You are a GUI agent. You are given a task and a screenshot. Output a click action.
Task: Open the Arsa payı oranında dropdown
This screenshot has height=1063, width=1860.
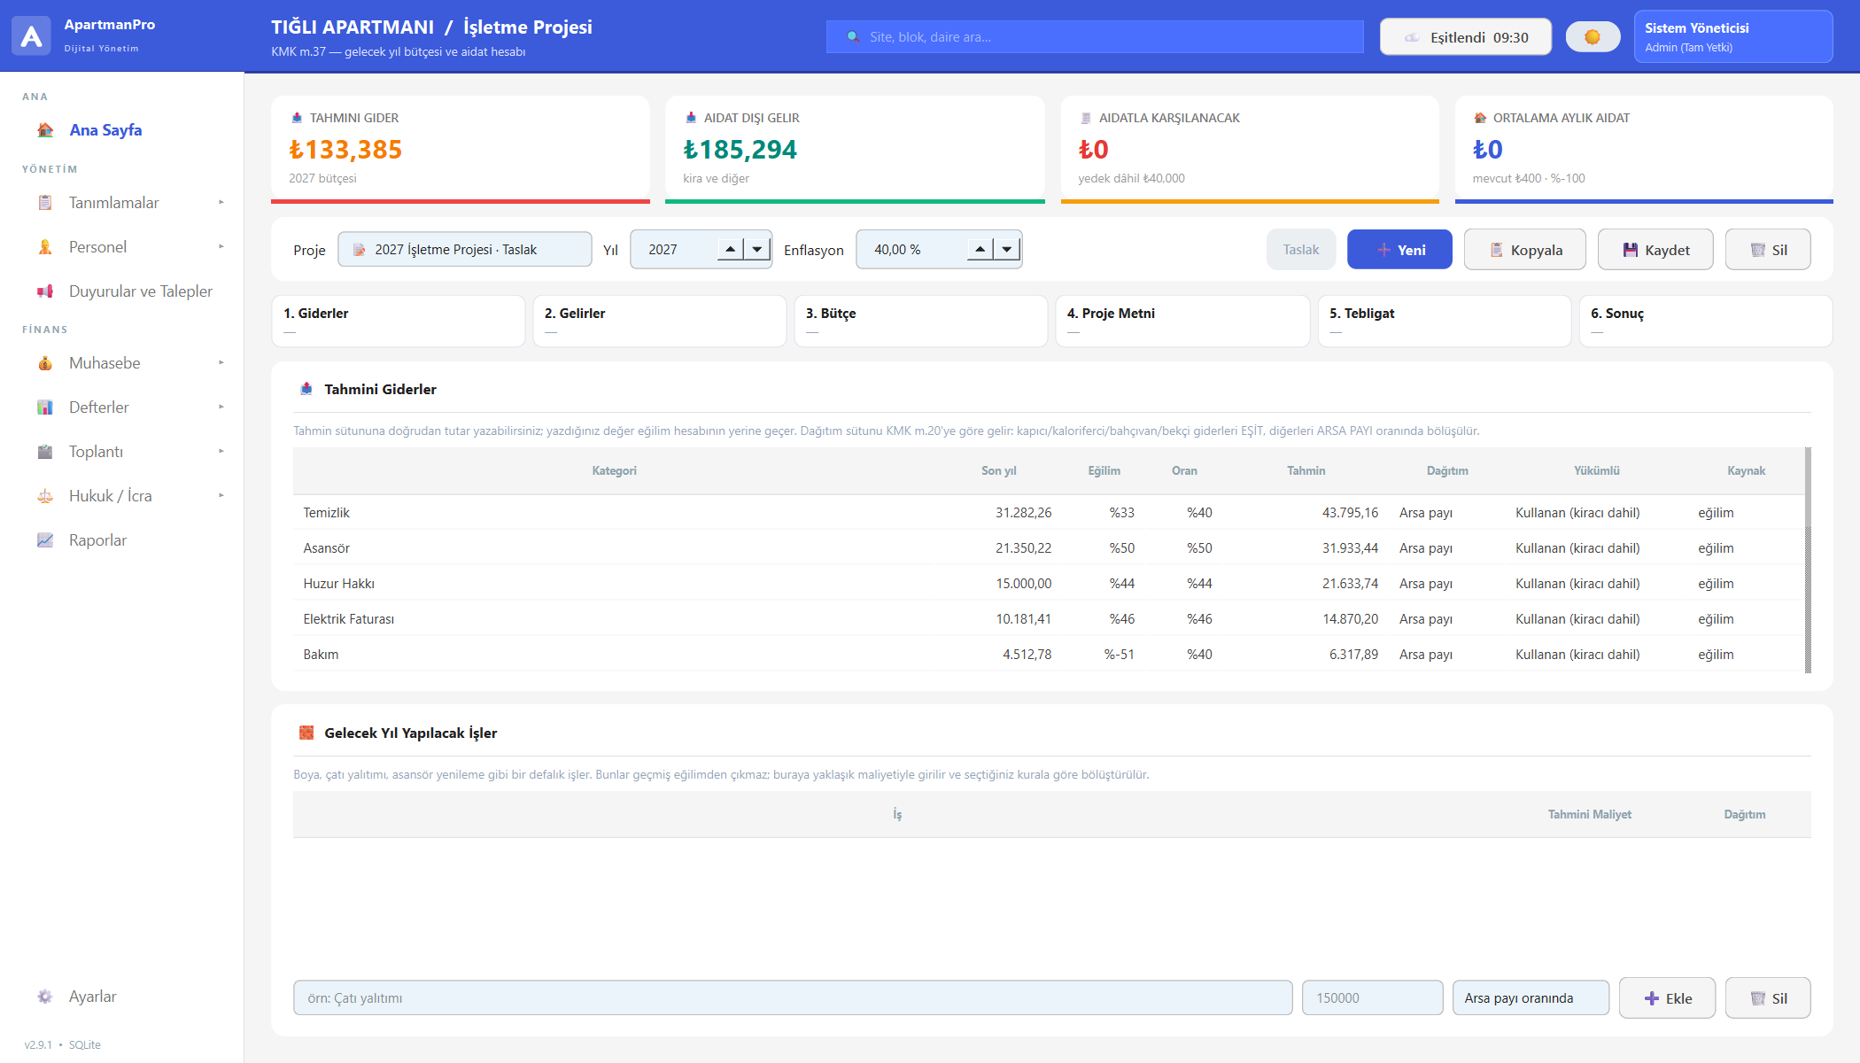coord(1531,998)
